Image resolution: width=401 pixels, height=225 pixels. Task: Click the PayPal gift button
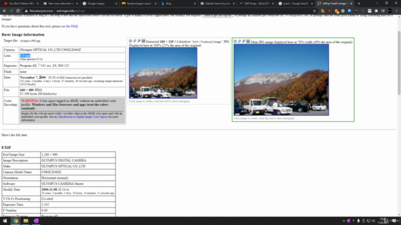tap(217, 16)
